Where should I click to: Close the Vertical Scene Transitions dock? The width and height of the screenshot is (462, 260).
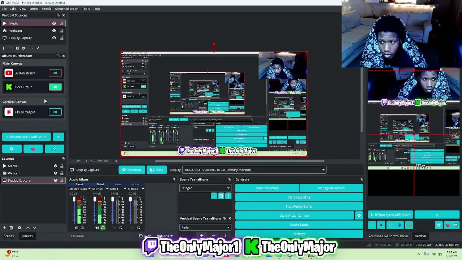click(x=230, y=218)
